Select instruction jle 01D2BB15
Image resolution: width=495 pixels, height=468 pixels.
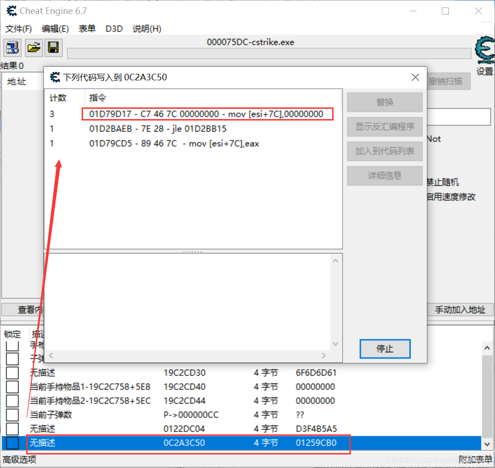tap(158, 129)
